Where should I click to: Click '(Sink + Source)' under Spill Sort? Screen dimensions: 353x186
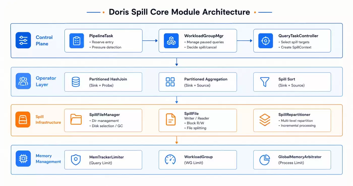pos(291,85)
